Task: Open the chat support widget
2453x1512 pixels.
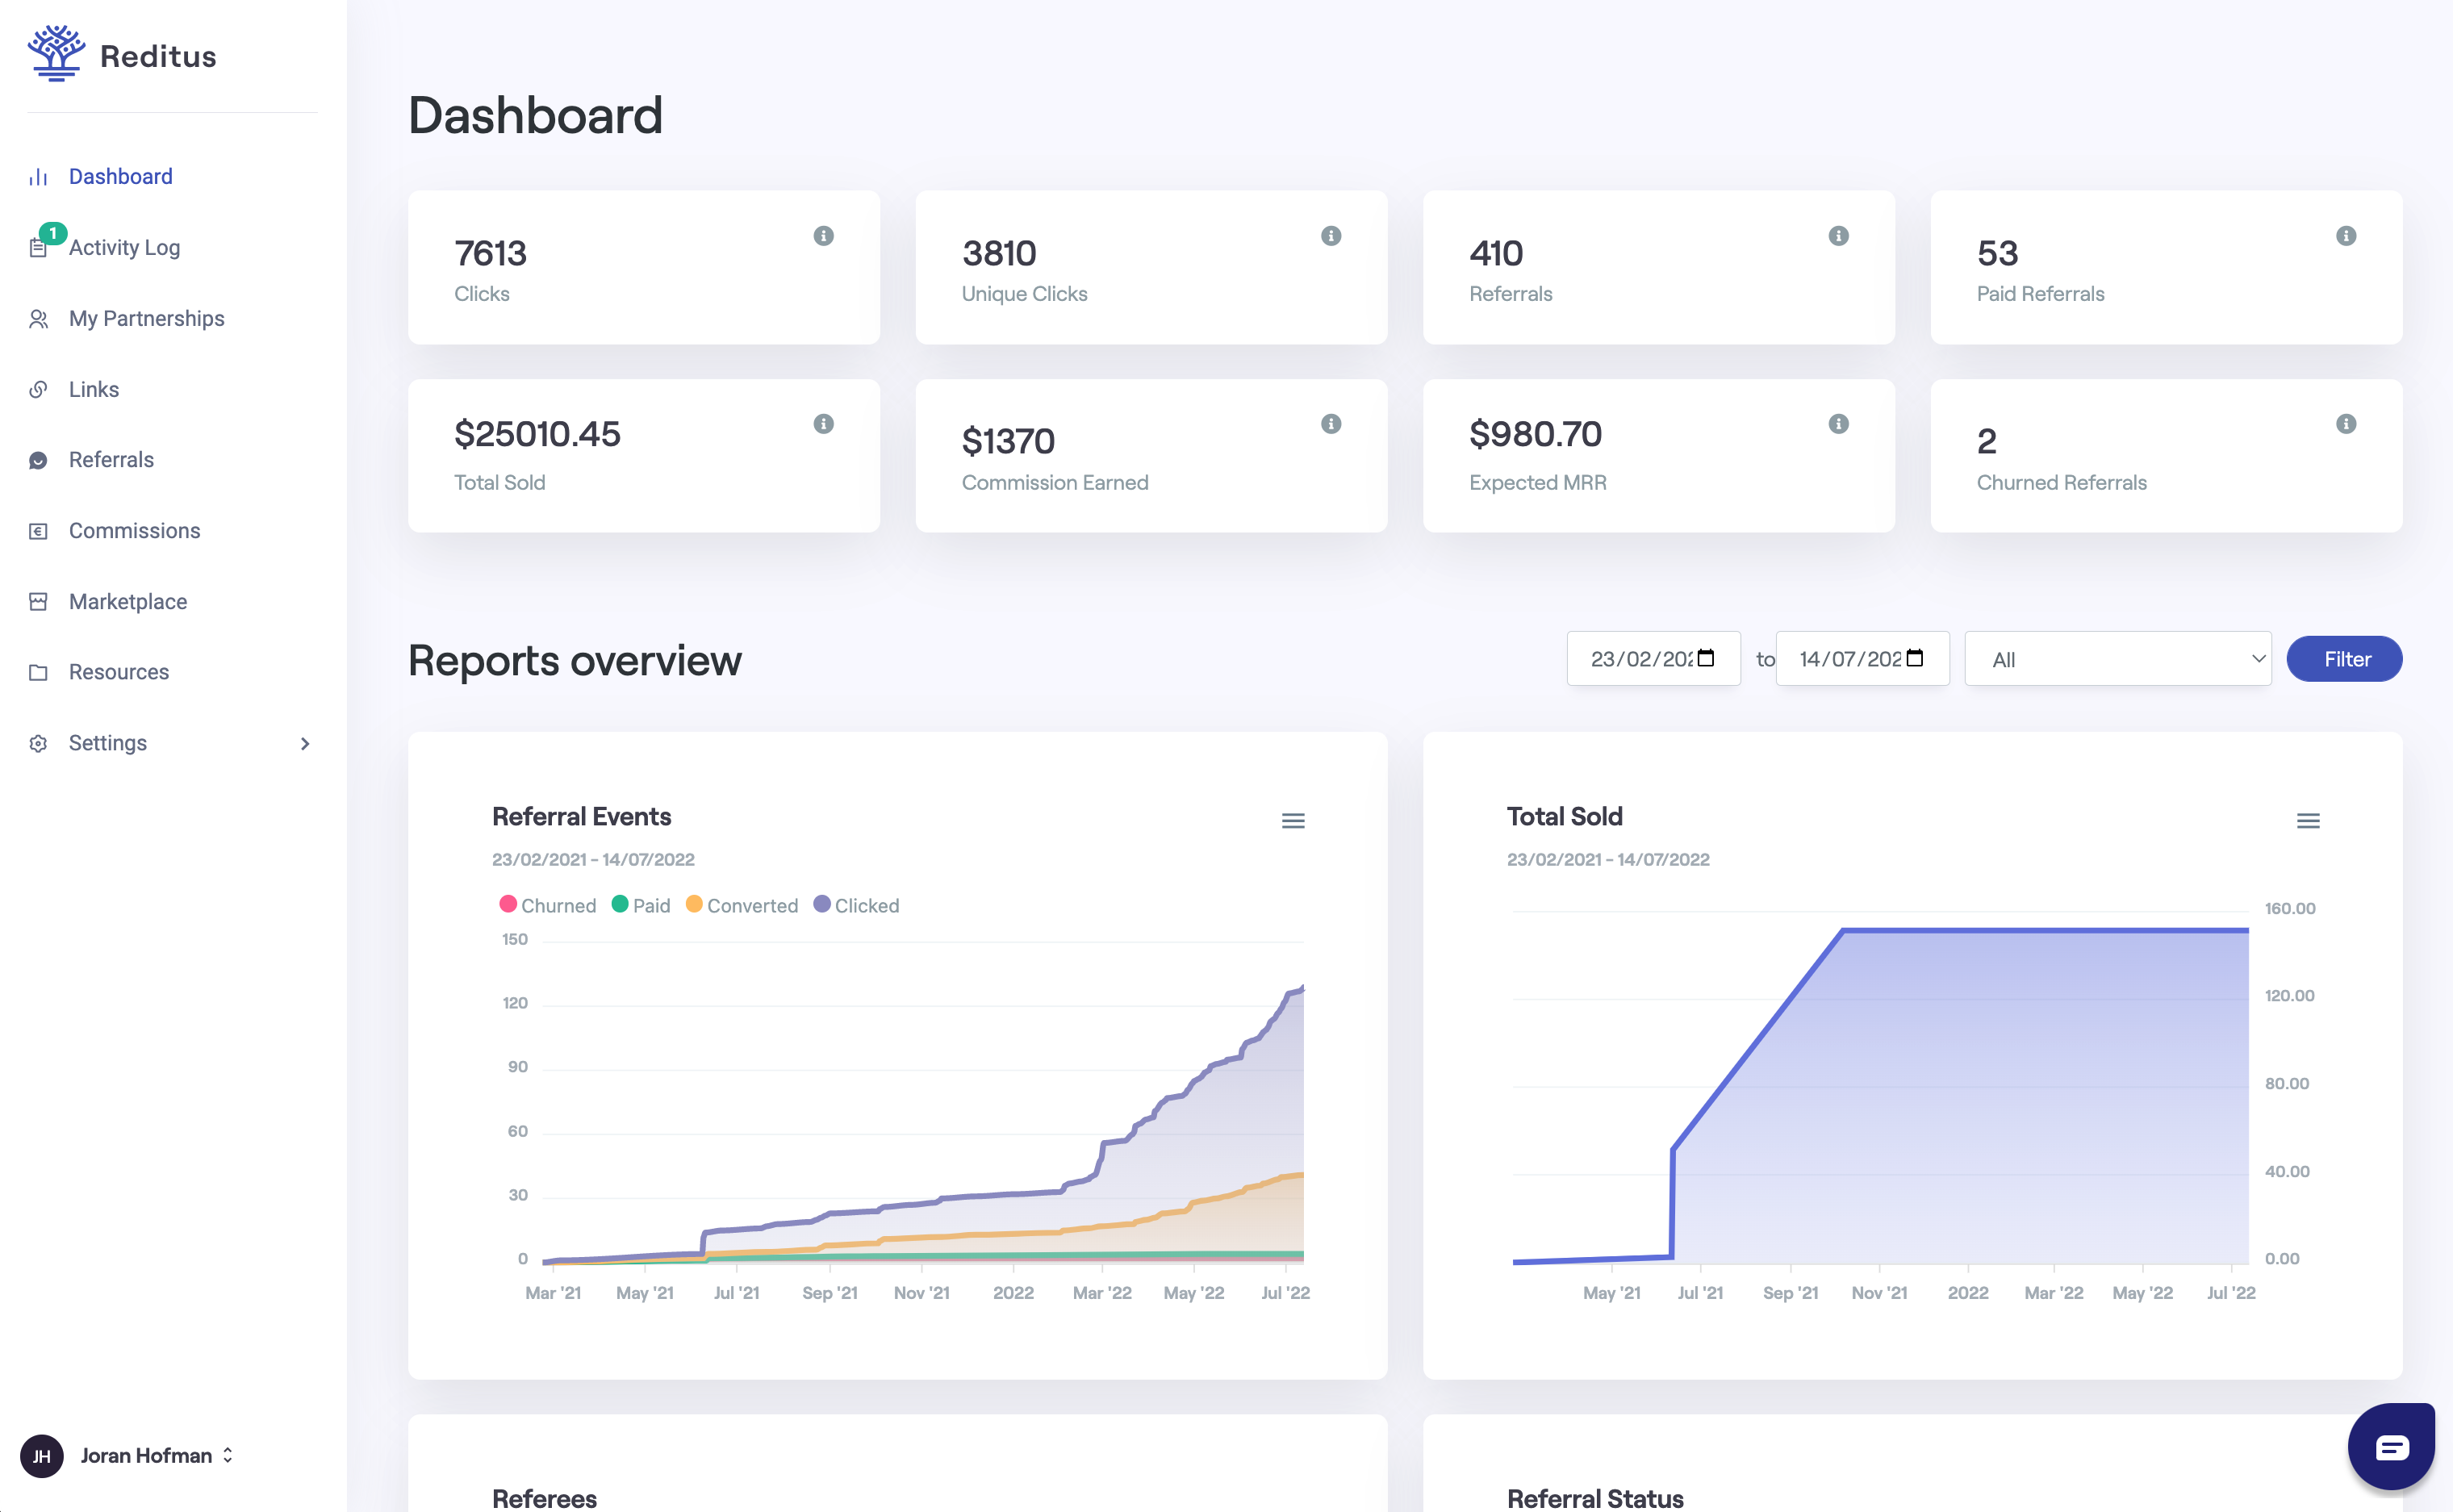Action: pyautogui.click(x=2390, y=1445)
